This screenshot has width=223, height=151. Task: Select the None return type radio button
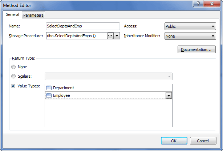click(x=13, y=67)
